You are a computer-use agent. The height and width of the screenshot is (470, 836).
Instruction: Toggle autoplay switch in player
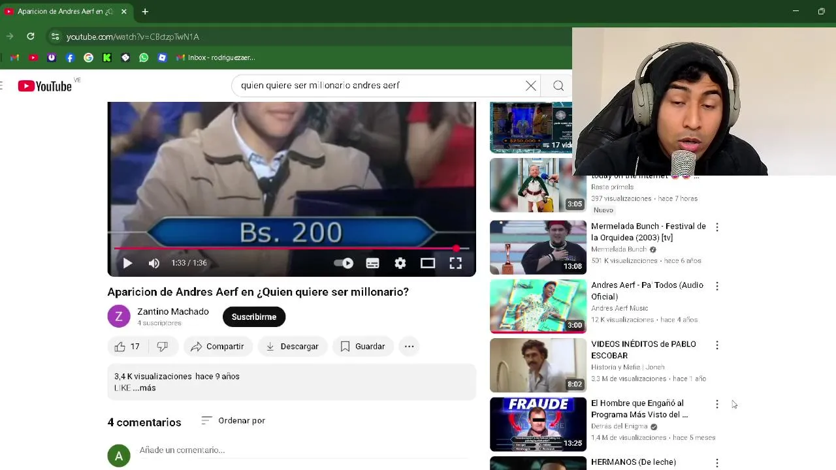pos(344,263)
